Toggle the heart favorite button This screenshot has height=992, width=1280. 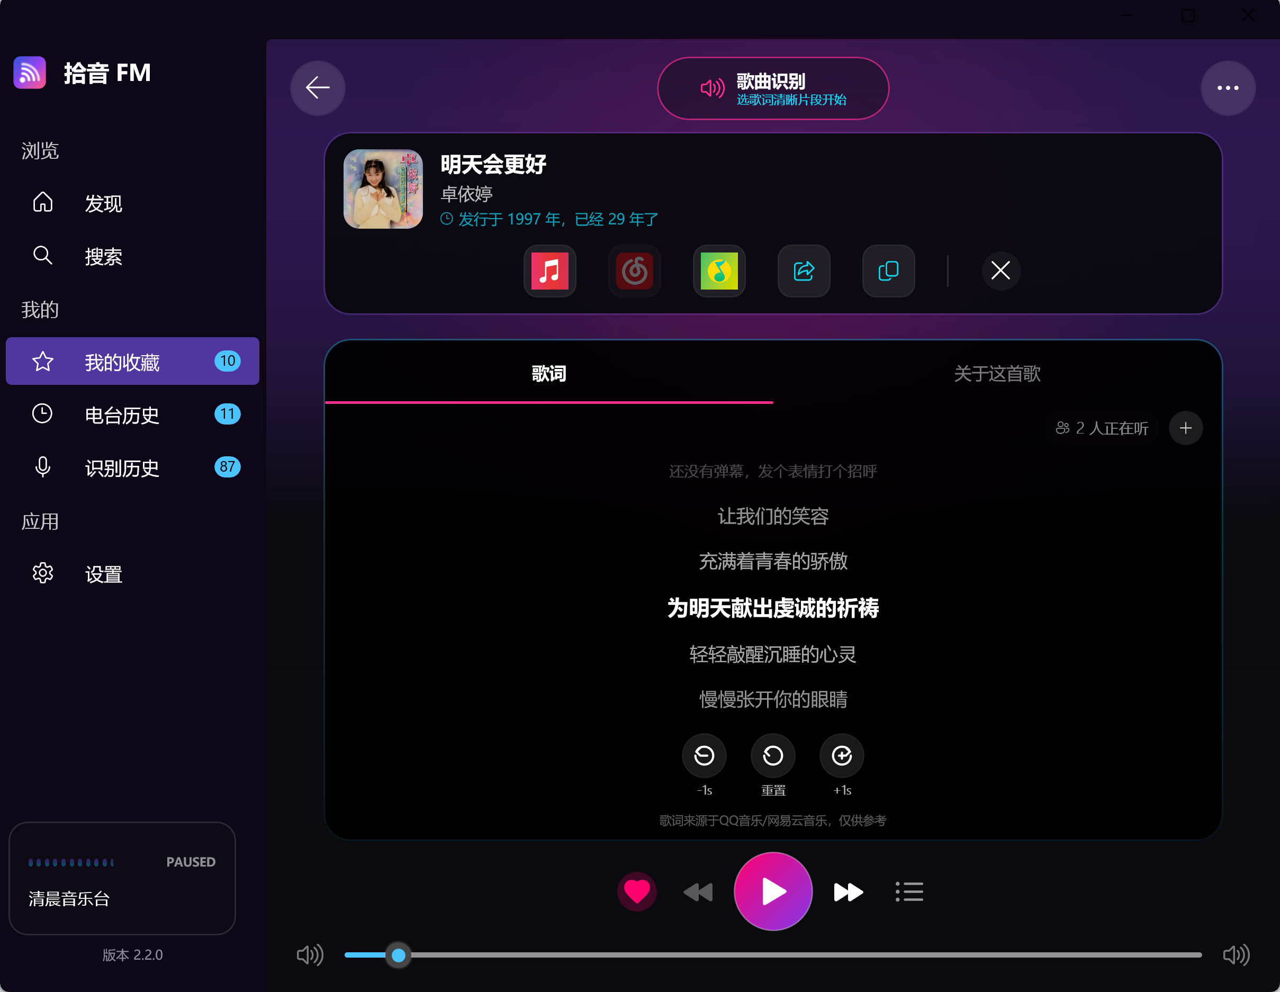(636, 892)
